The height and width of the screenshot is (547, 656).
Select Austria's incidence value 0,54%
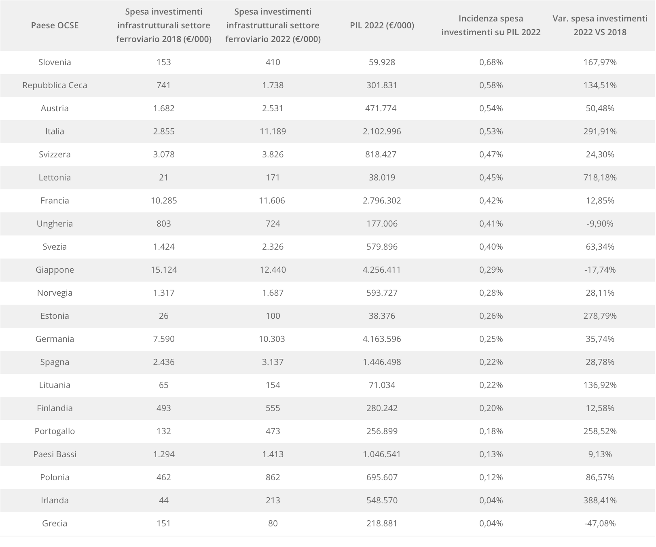pyautogui.click(x=491, y=108)
